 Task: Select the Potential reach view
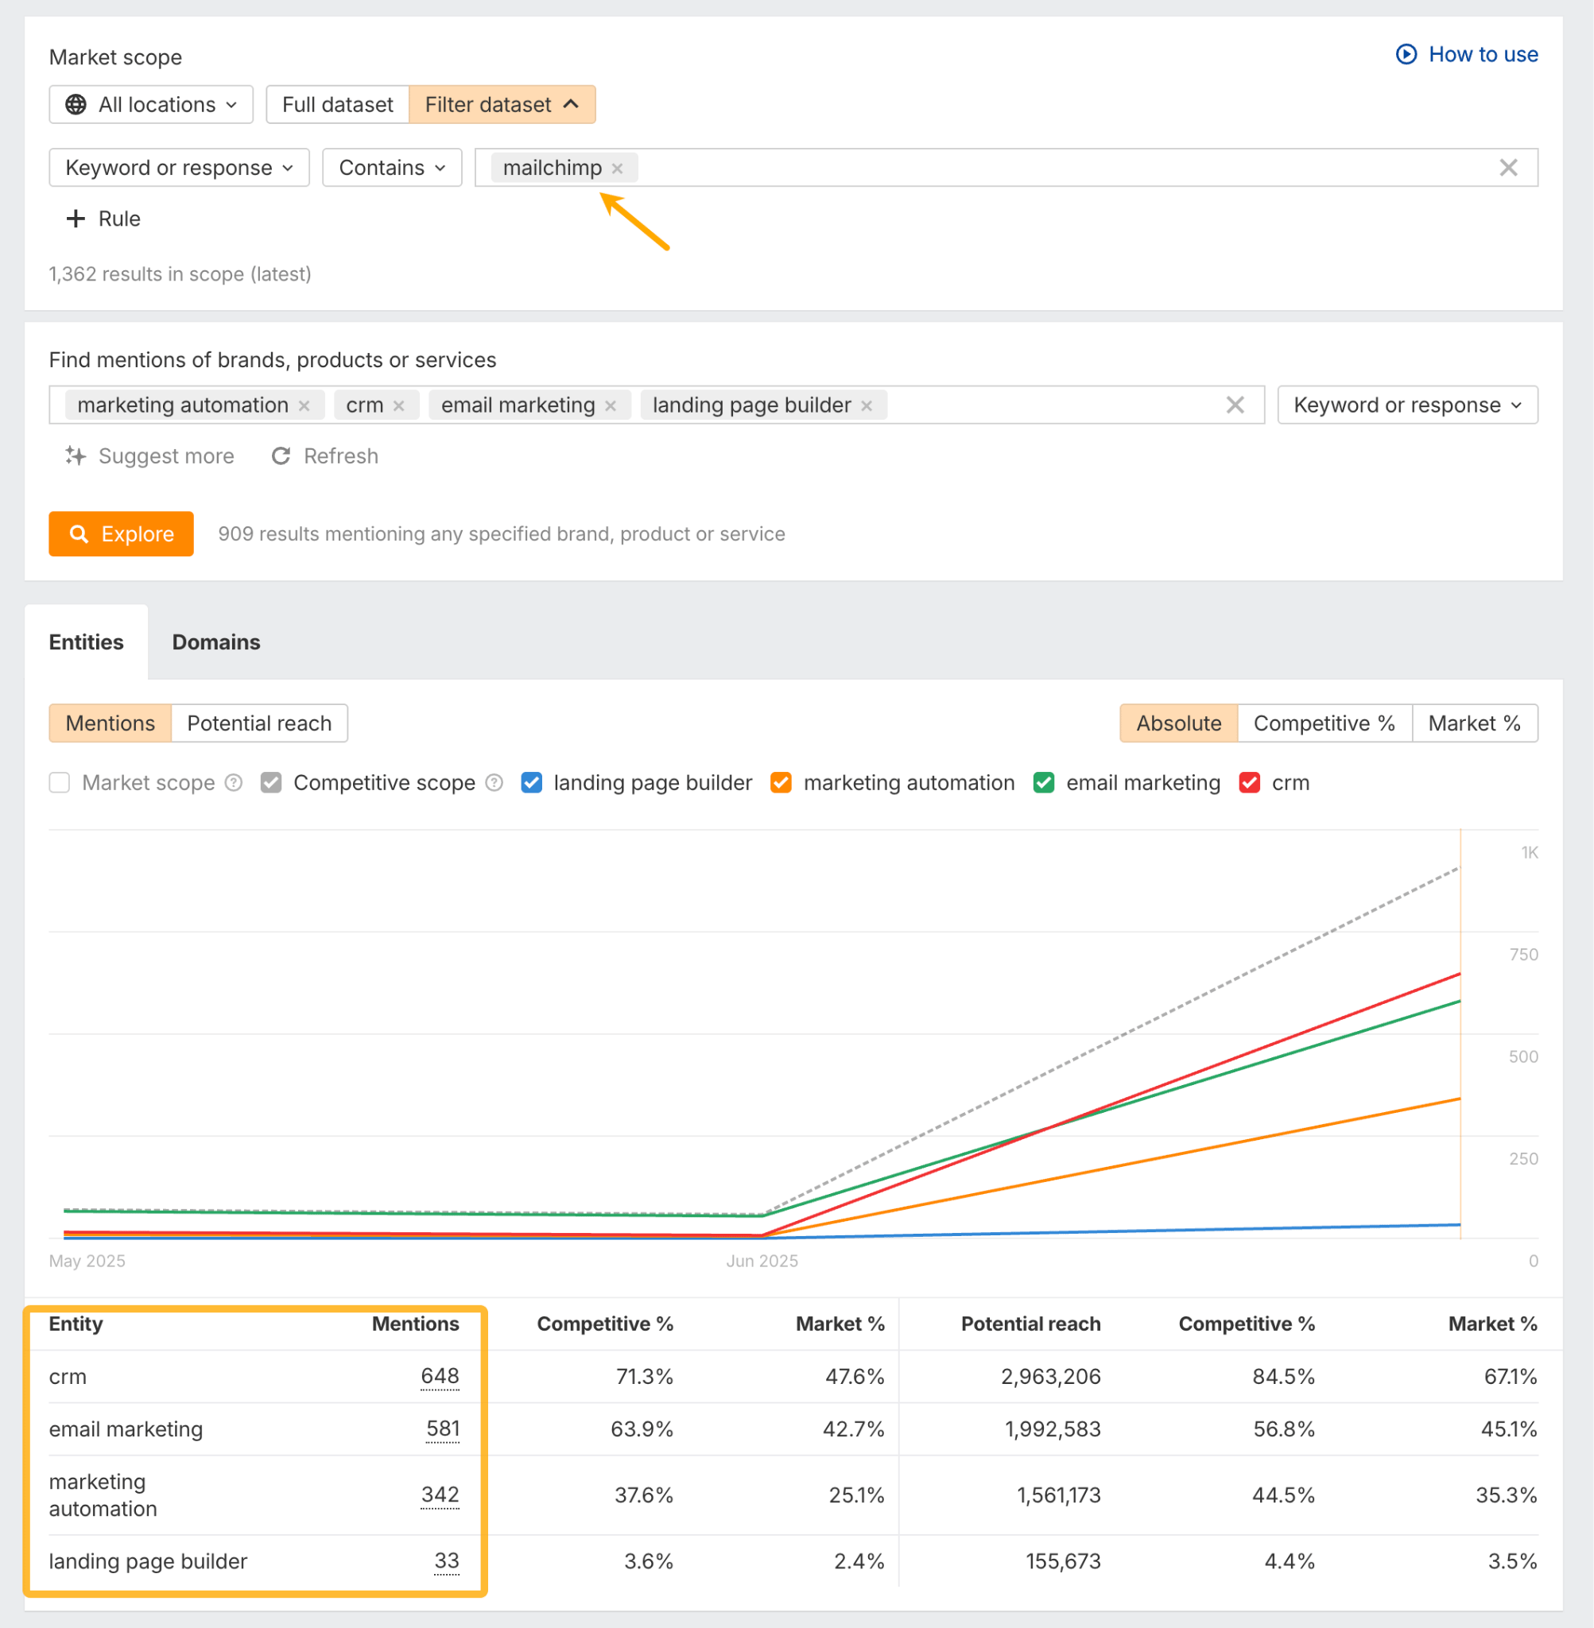click(259, 723)
